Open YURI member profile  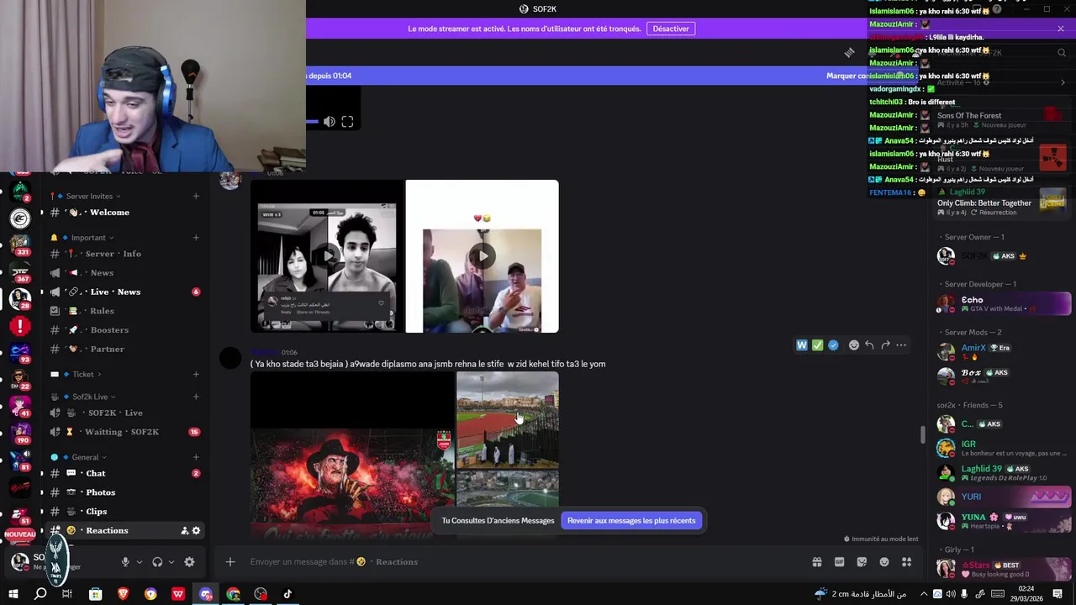point(1004,497)
